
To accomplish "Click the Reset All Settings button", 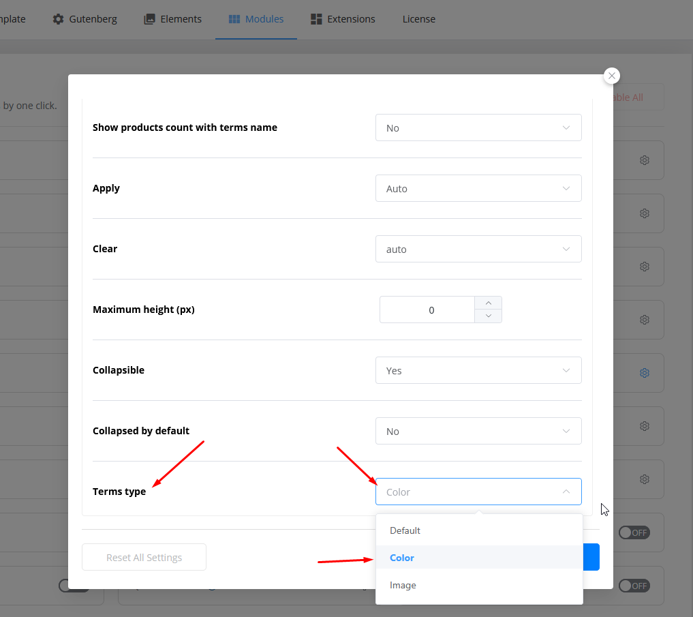I will click(144, 557).
